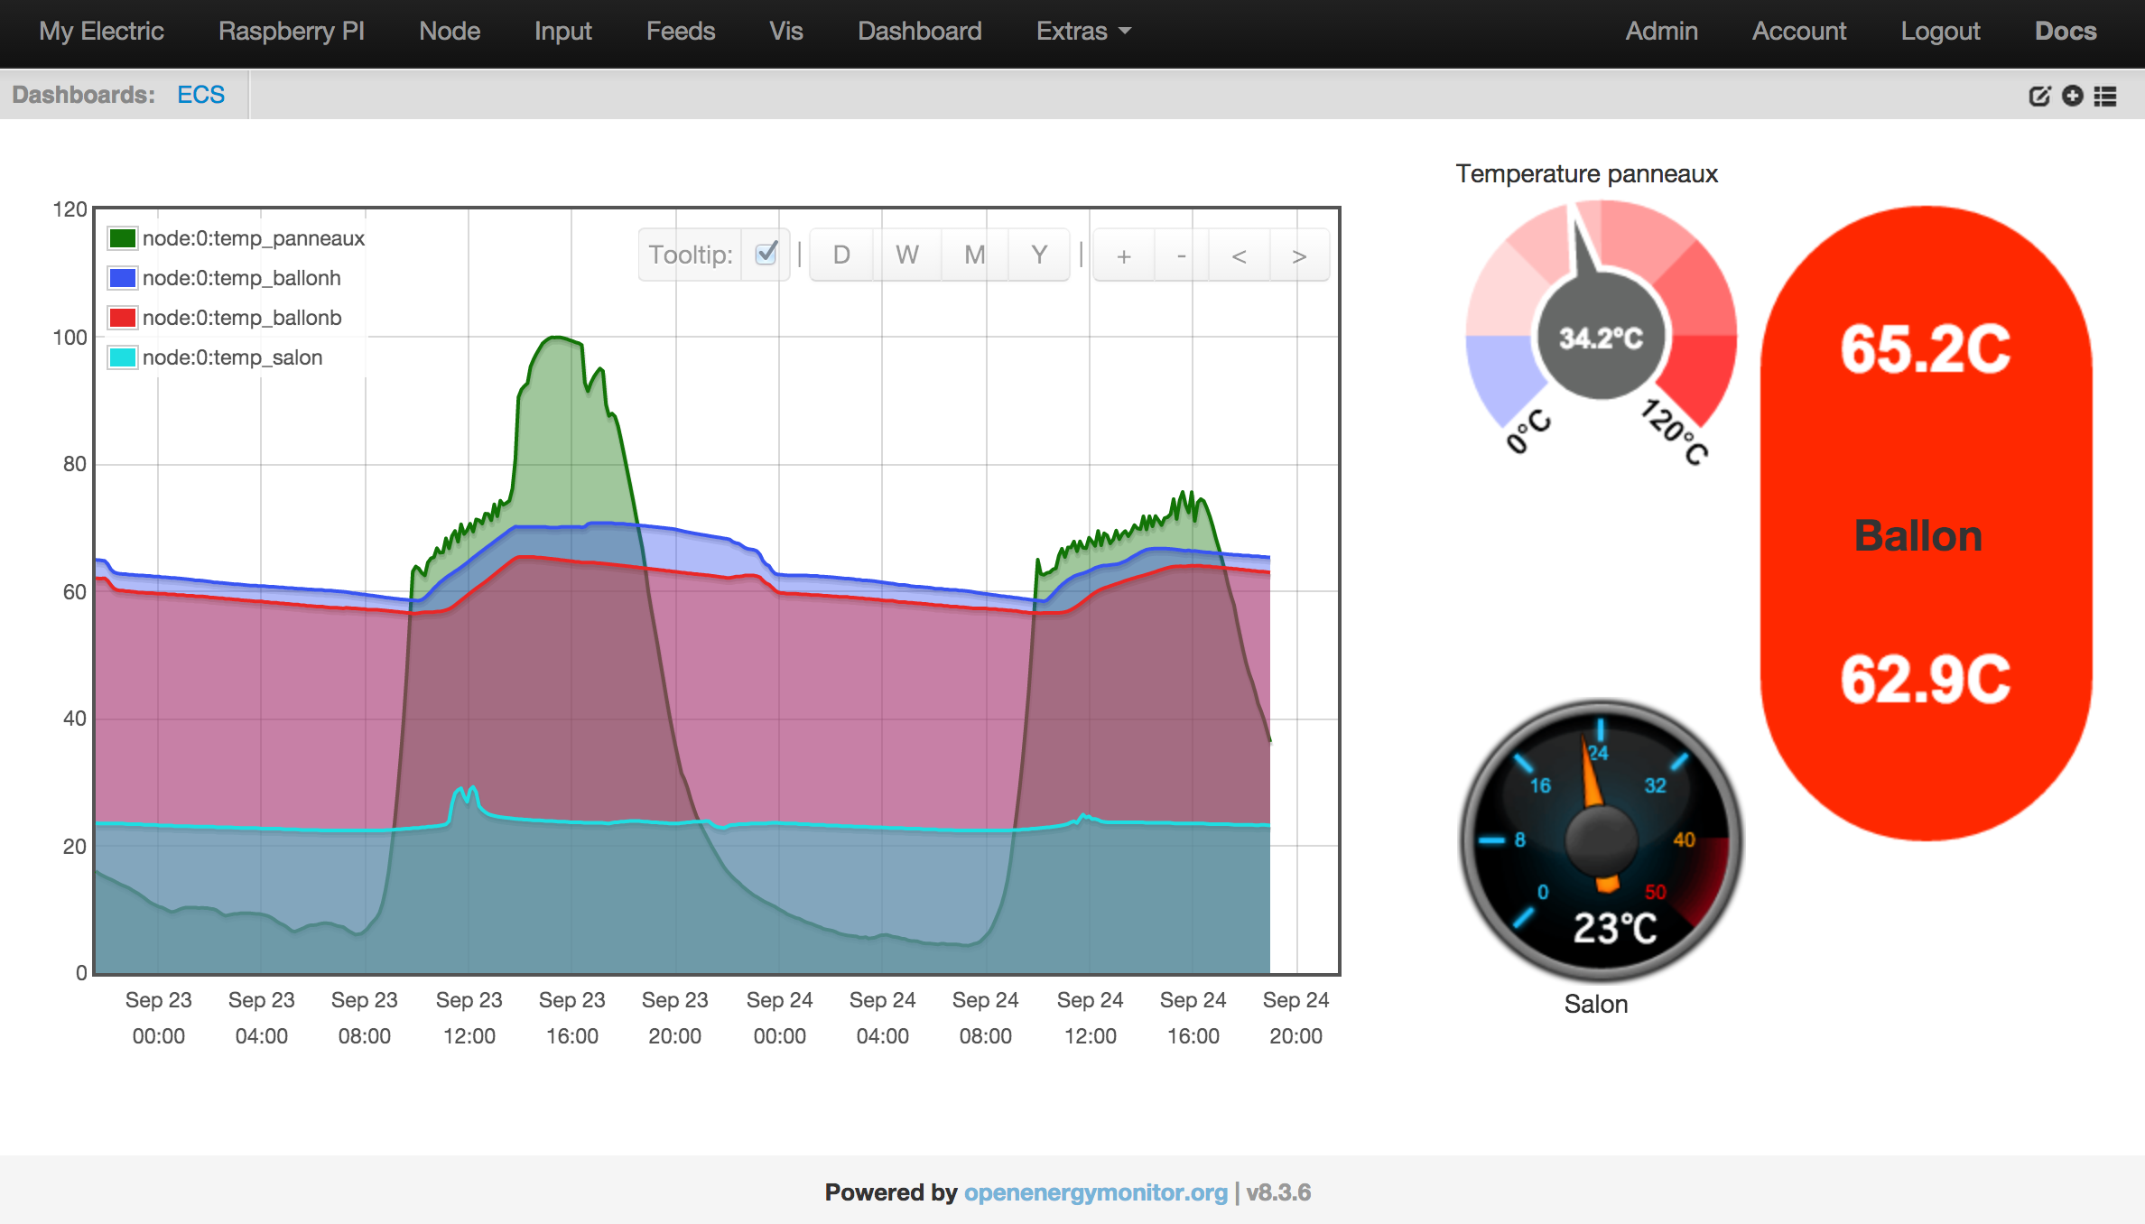Click the Sep 23 12:00 axis label
The height and width of the screenshot is (1224, 2145).
point(469,1018)
